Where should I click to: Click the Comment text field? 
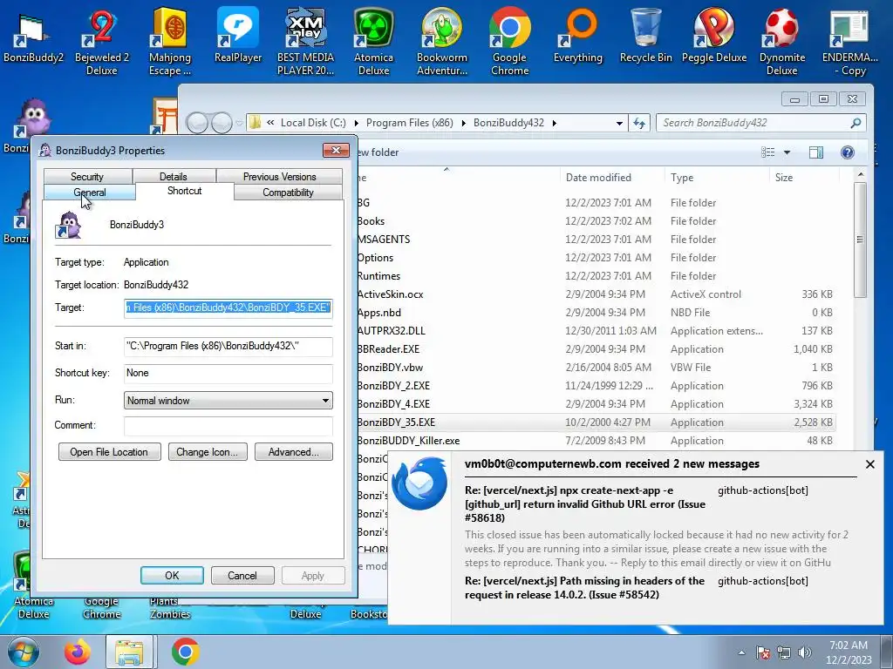click(228, 425)
